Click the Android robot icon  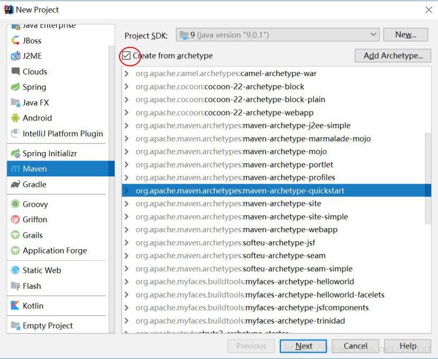click(x=15, y=118)
